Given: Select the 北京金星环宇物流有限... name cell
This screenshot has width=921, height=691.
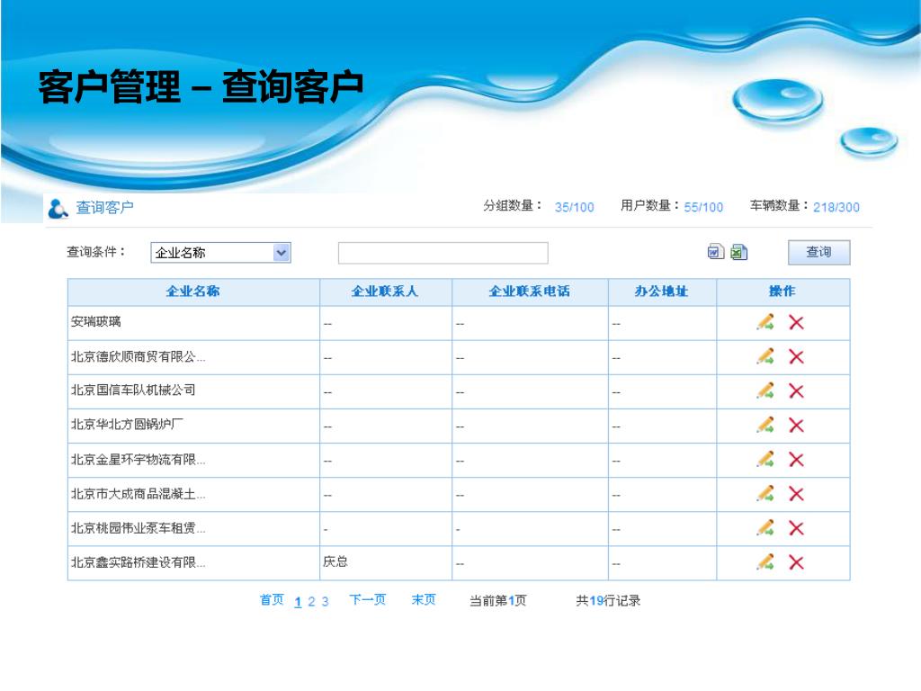Looking at the screenshot, I should [x=193, y=460].
